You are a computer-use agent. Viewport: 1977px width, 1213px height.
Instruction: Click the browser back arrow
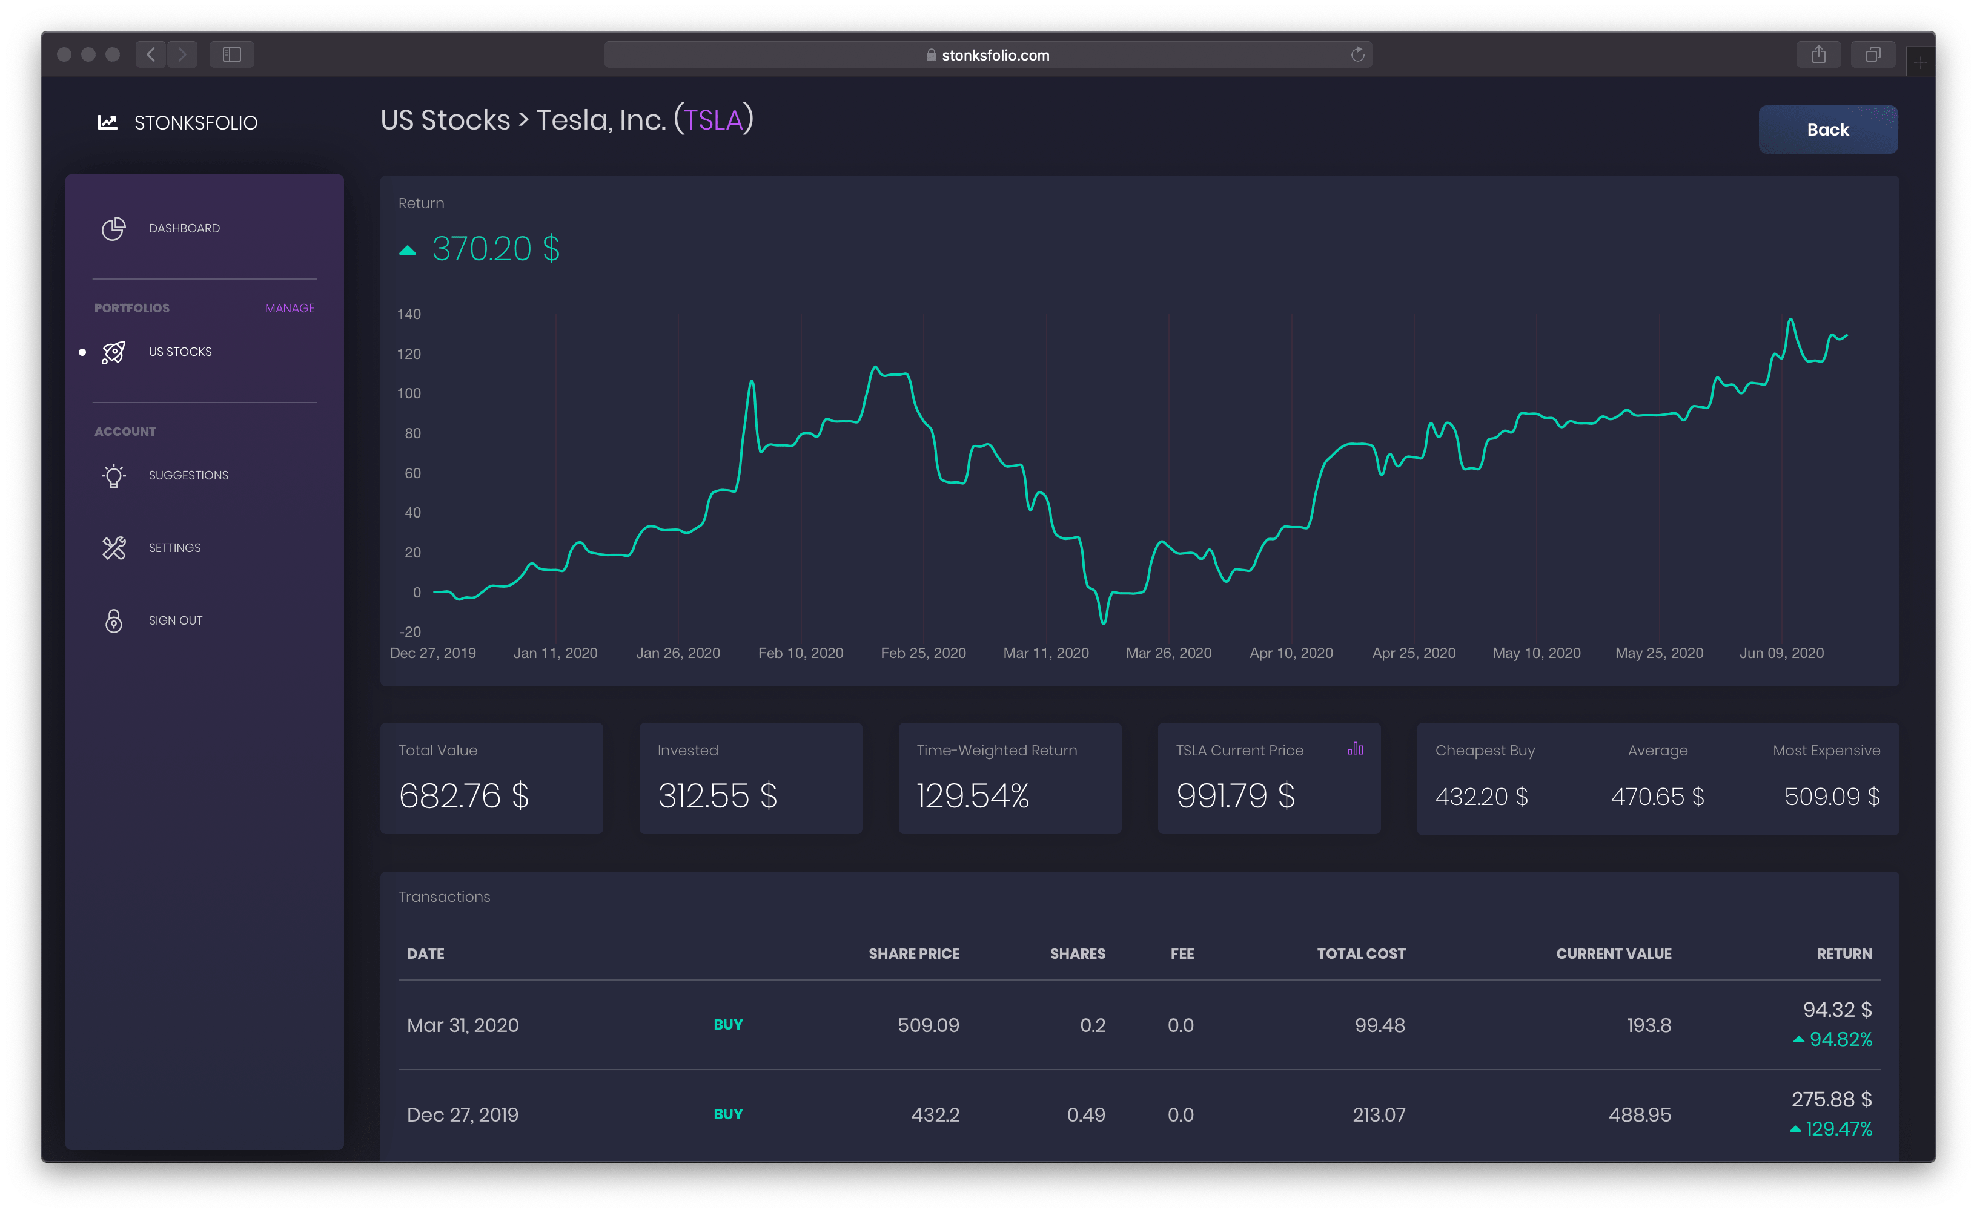coord(151,54)
